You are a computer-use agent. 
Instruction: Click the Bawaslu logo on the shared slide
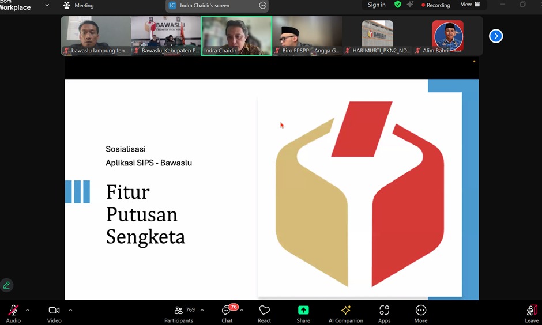[x=359, y=194]
